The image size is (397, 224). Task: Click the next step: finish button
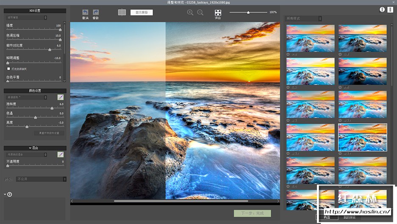tap(252, 213)
